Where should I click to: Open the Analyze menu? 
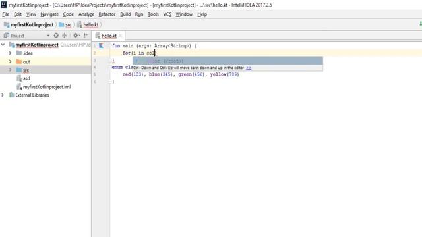coord(86,14)
